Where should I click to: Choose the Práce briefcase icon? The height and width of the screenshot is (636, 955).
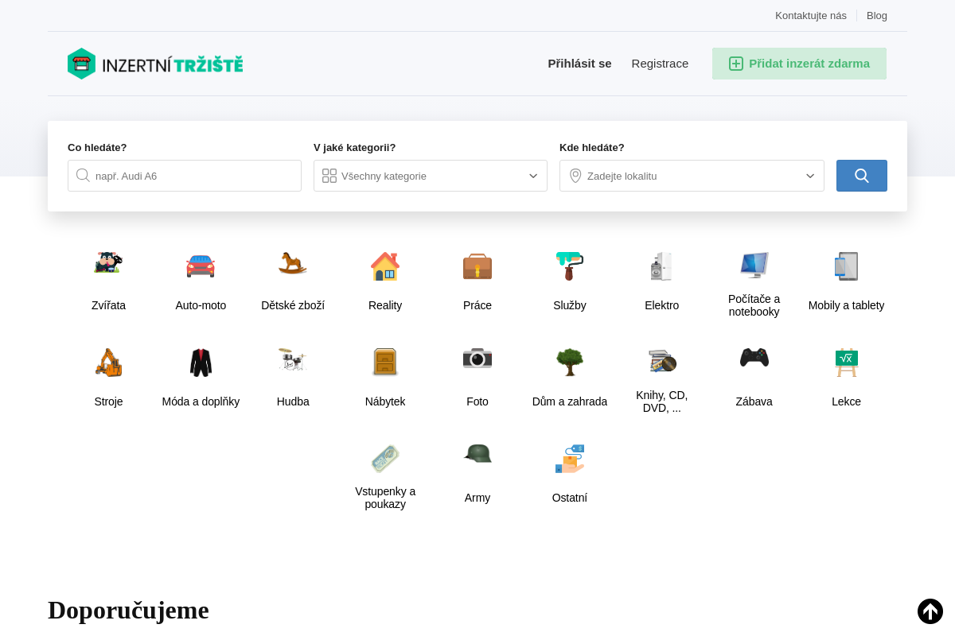click(x=477, y=266)
